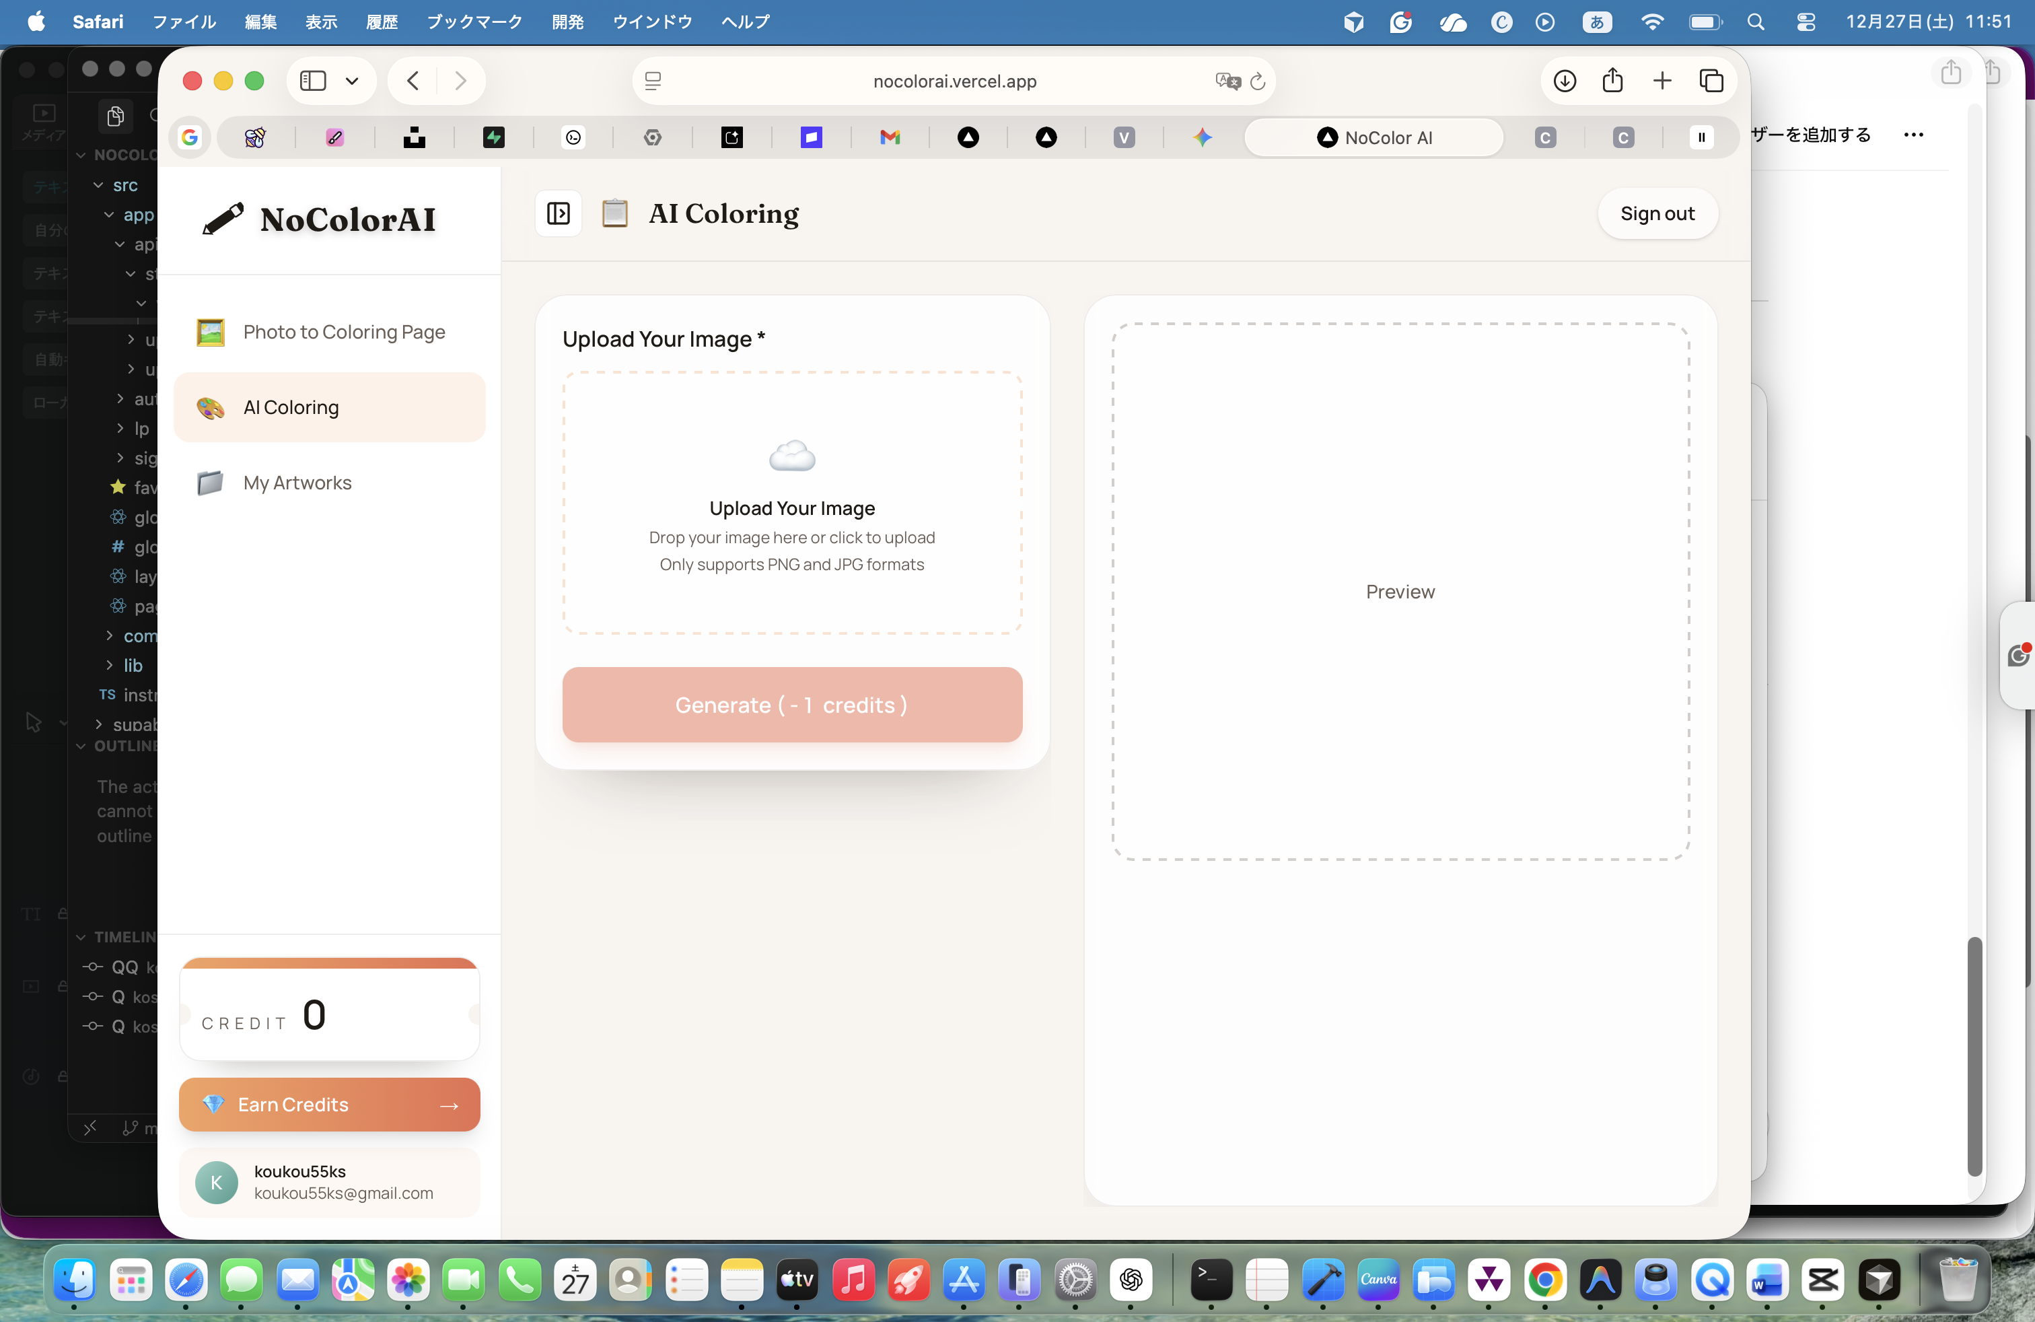Screen dimensions: 2035x1322
Task: Click Generate (-1 credits) button
Action: [792, 705]
